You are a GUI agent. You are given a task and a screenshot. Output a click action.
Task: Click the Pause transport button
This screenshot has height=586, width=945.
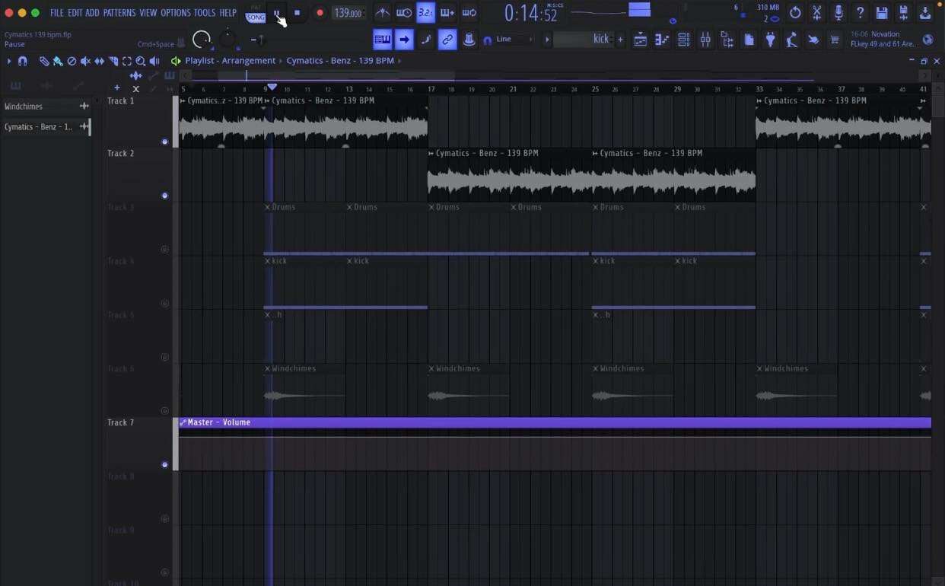[x=277, y=13]
